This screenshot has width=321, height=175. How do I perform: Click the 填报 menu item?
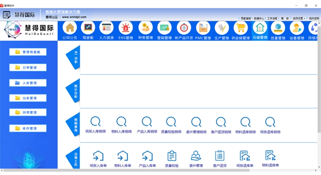point(285,19)
